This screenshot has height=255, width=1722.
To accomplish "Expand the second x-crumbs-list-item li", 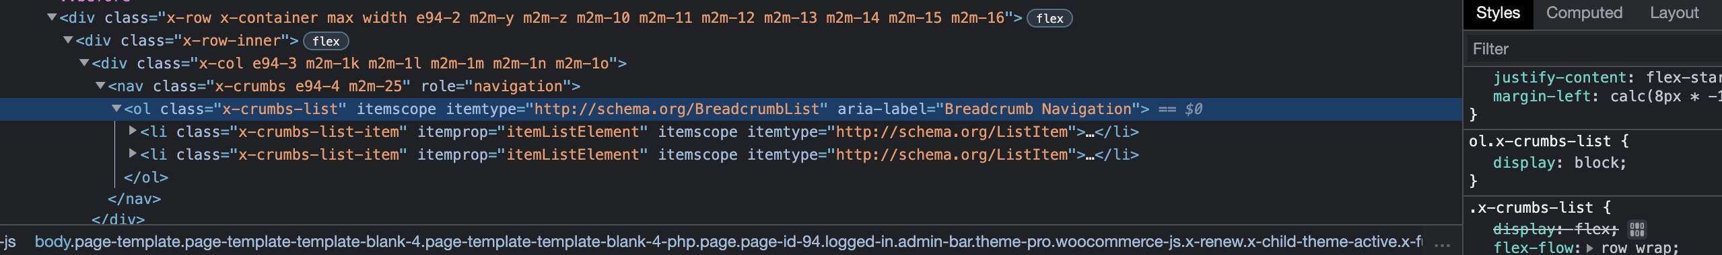I will (x=133, y=154).
